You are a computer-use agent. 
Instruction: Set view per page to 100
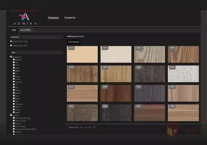coord(94,127)
